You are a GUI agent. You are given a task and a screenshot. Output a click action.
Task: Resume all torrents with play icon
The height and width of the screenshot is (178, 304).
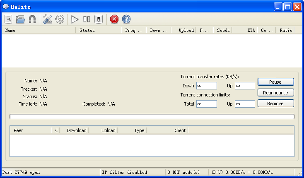coord(75,19)
